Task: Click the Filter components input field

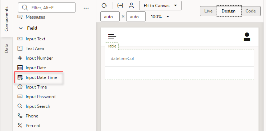Action: (47, 7)
